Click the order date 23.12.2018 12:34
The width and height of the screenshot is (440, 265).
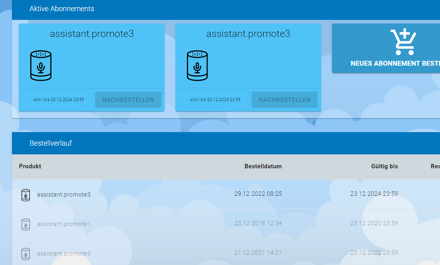(x=258, y=223)
